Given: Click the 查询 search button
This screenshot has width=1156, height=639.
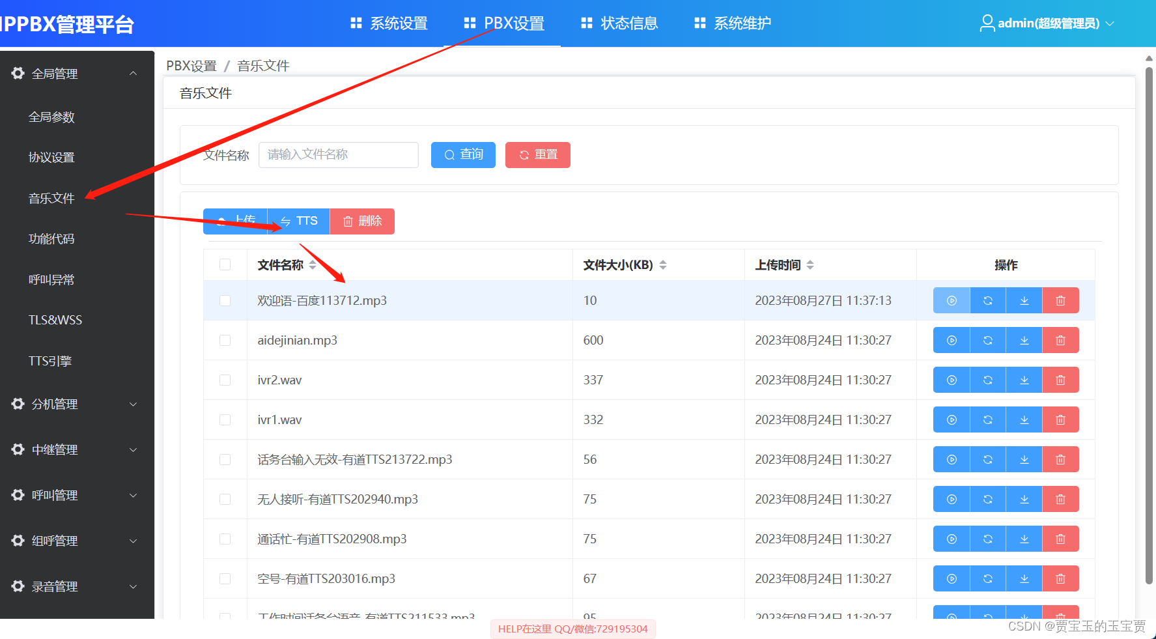Looking at the screenshot, I should click(x=463, y=155).
